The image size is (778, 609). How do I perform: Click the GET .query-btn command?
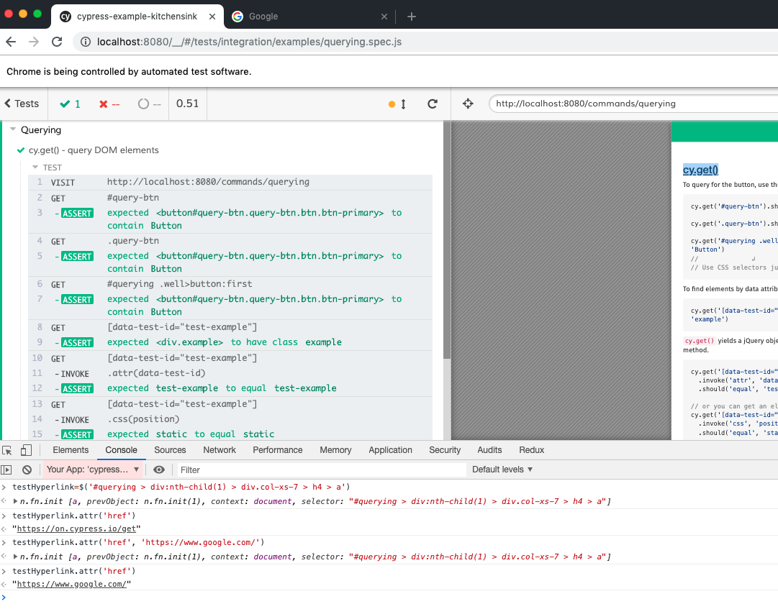(x=230, y=241)
